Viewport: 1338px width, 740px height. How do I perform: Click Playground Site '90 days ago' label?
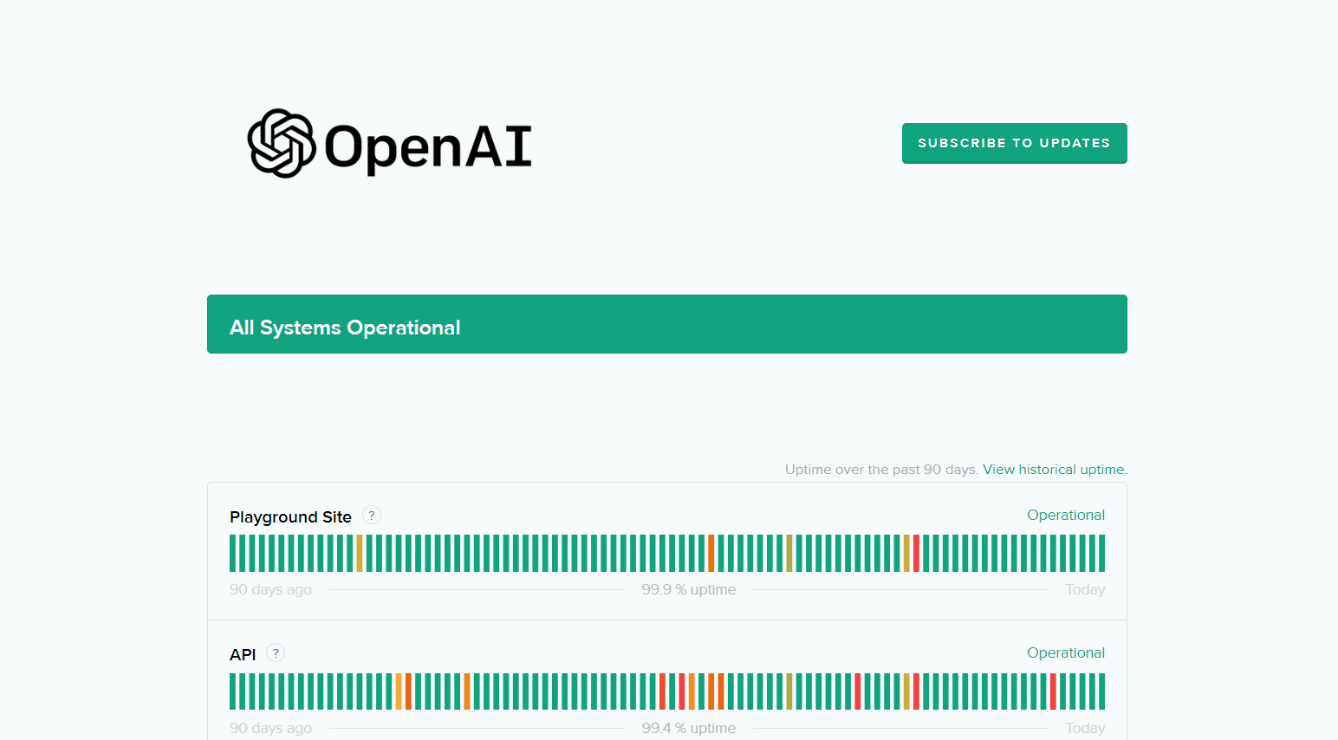pyautogui.click(x=270, y=589)
